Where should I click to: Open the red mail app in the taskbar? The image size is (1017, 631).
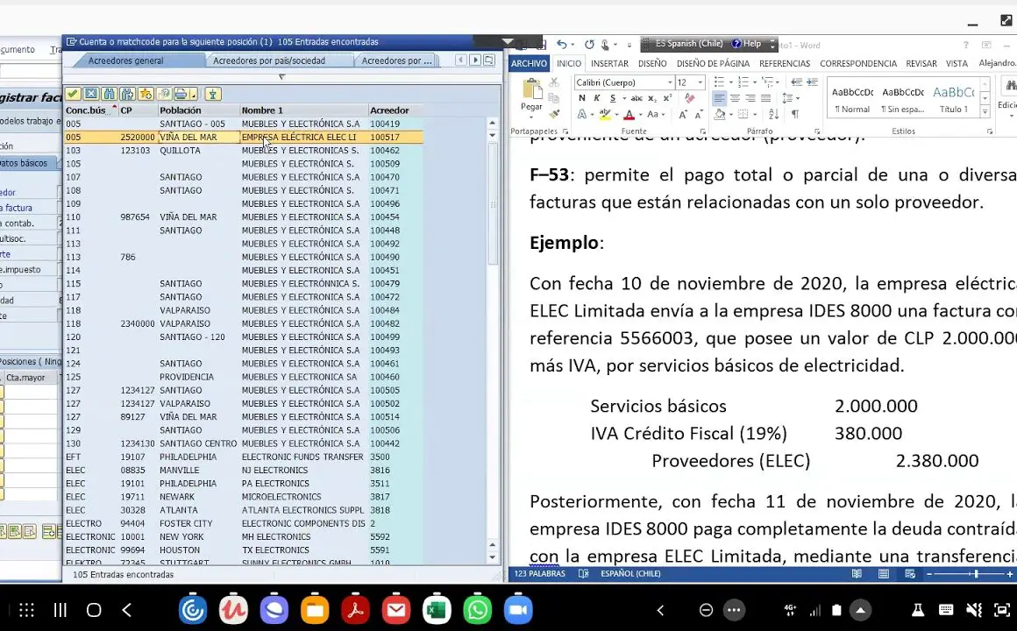click(x=396, y=610)
